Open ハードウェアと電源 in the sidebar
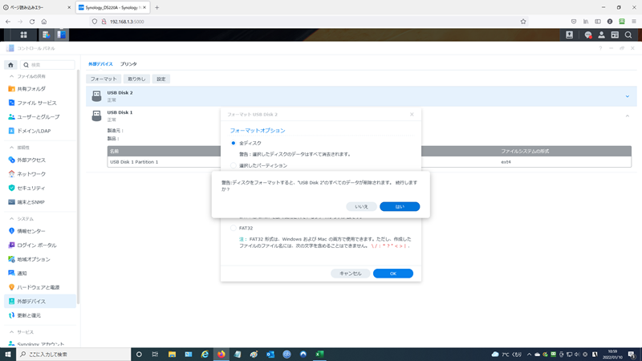 (x=40, y=287)
